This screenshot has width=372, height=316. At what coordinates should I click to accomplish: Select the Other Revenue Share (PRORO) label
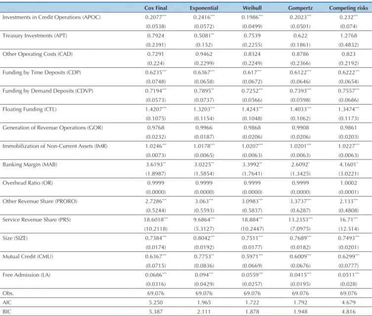pyautogui.click(x=40, y=201)
